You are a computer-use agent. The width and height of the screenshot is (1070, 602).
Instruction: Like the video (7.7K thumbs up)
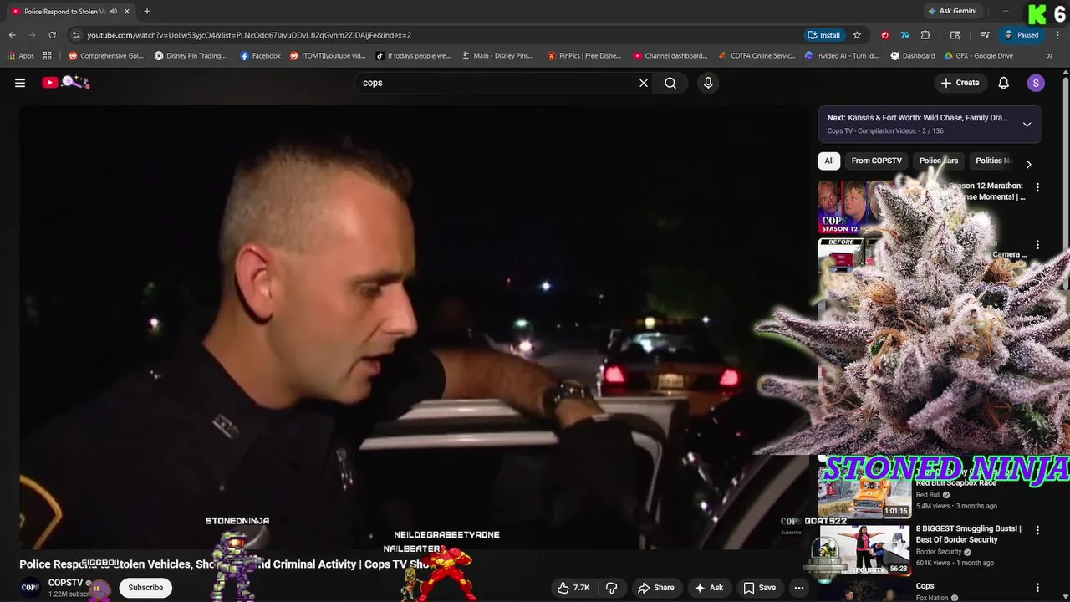(x=573, y=588)
